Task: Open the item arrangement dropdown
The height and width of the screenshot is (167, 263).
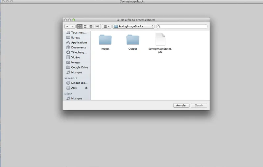Action: (106, 26)
